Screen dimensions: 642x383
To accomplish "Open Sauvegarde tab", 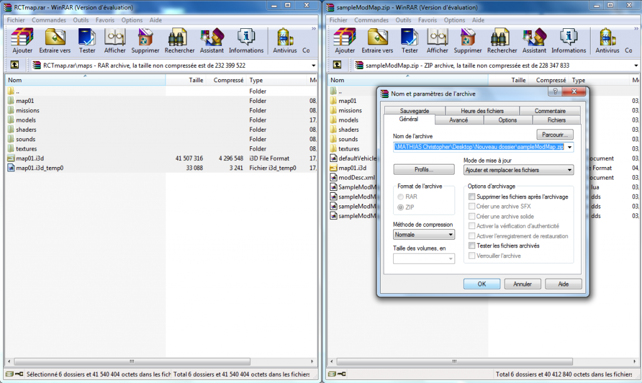I will pos(414,111).
